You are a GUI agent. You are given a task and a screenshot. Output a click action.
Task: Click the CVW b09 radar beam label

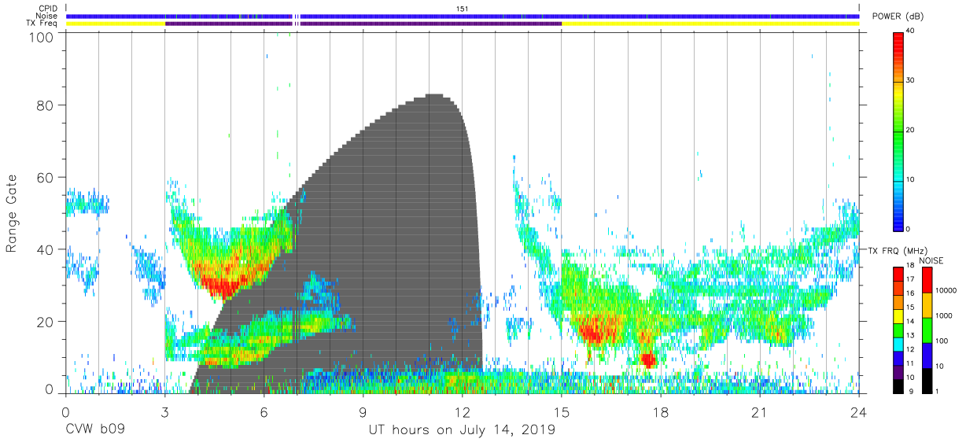[96, 430]
